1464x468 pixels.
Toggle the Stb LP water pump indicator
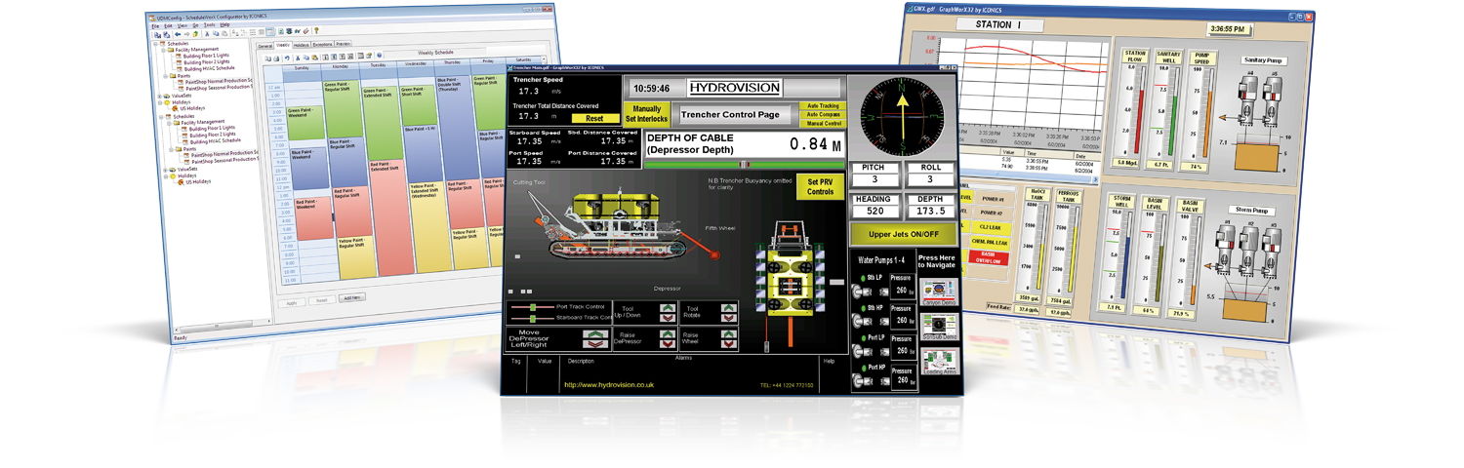click(863, 278)
